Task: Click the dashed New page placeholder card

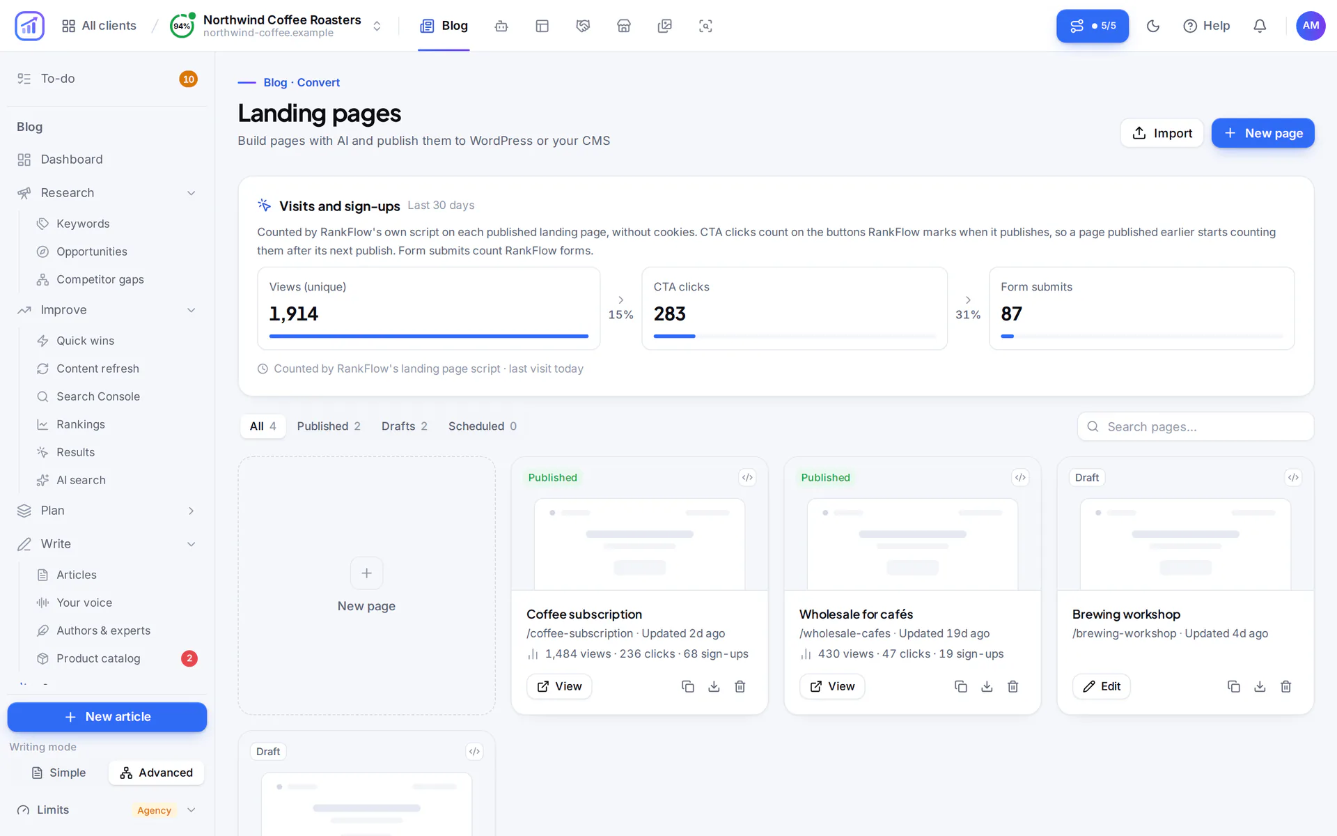Action: click(367, 586)
